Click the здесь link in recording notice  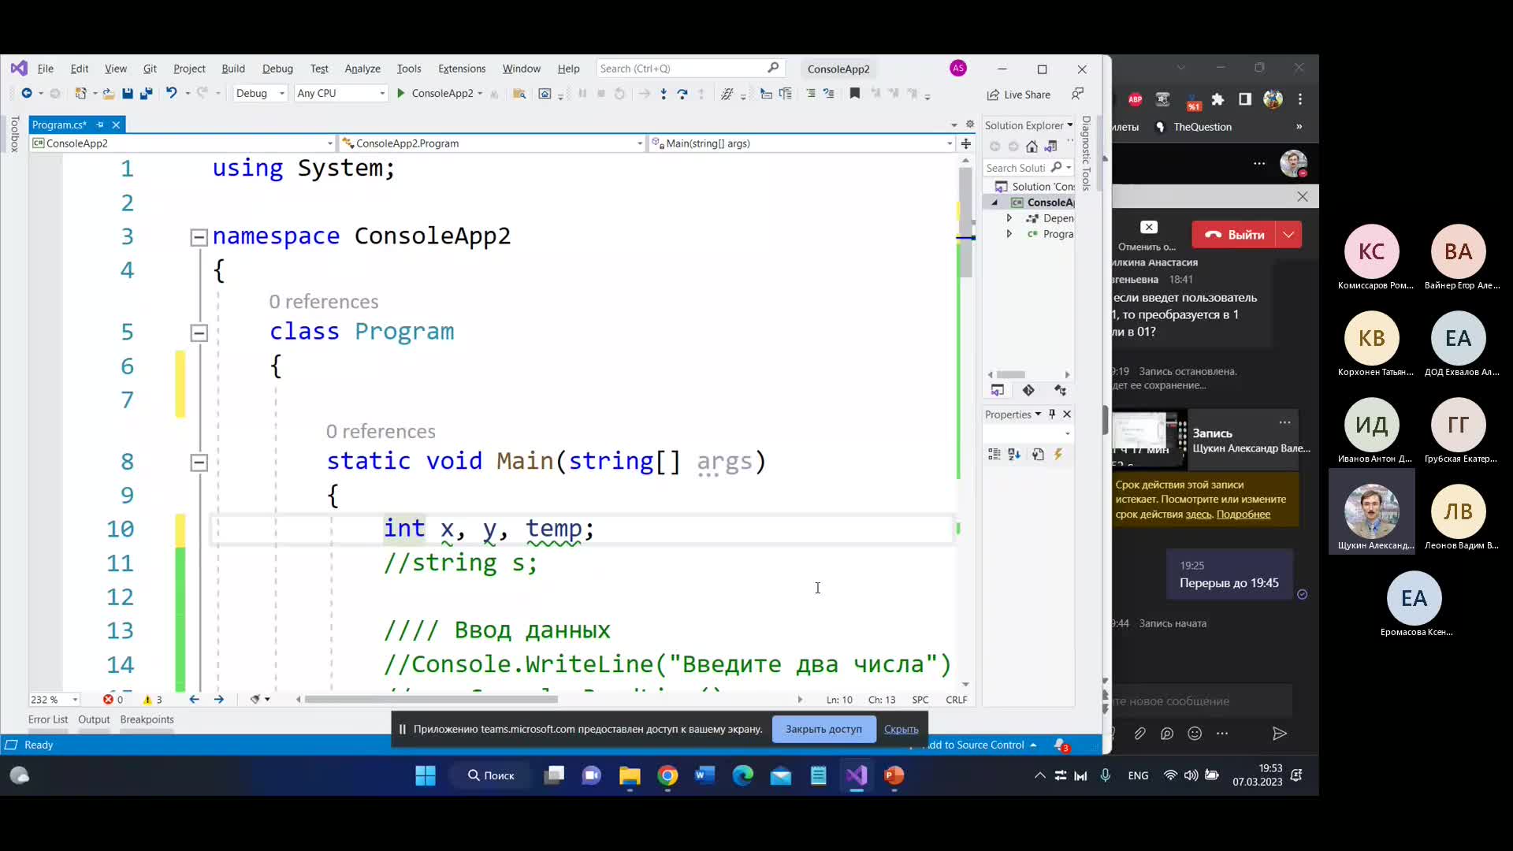[x=1198, y=515]
